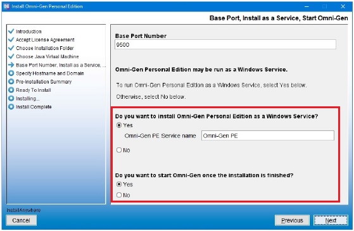This screenshot has width=354, height=231.
Task: Click the 'Do you want to start Omni-Gen' question text
Action: click(x=204, y=175)
